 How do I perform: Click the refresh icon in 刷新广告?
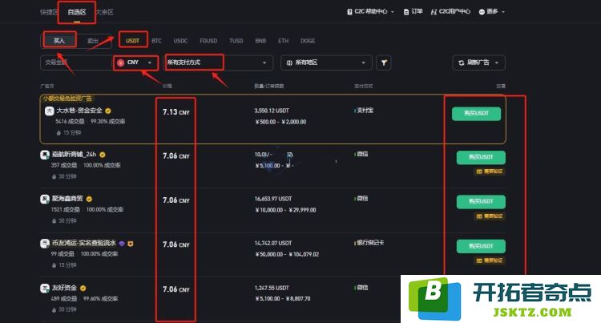coord(461,63)
